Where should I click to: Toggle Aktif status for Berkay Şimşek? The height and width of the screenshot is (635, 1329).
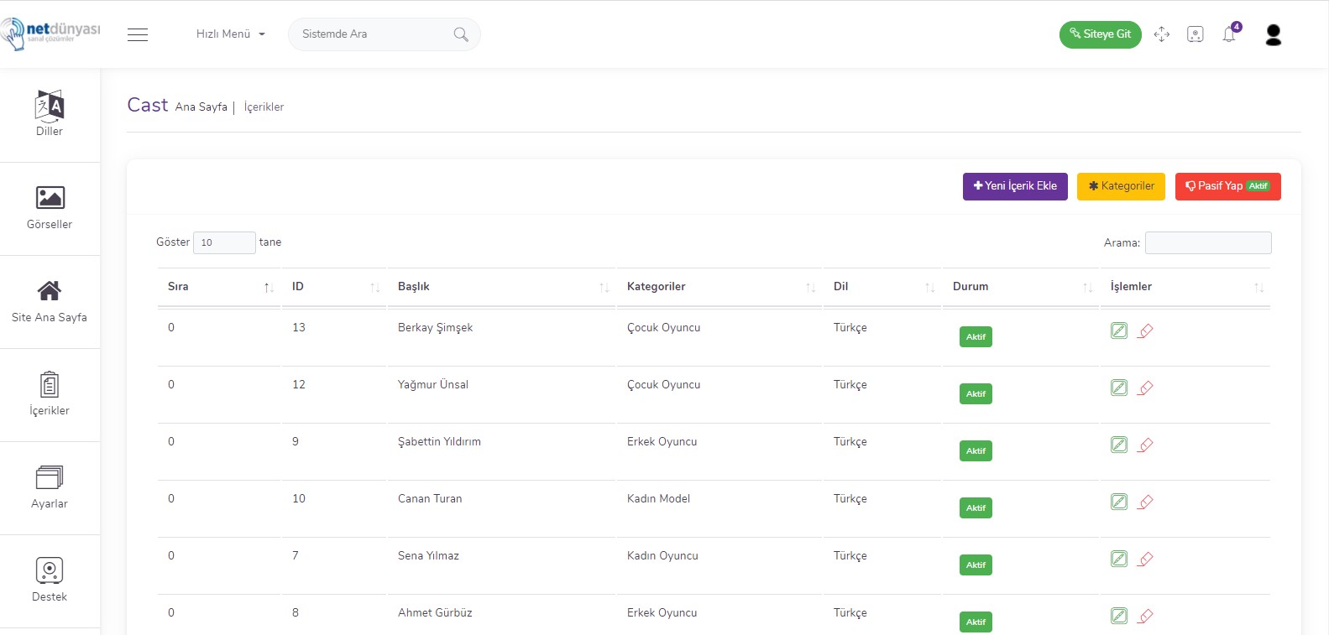pos(976,336)
